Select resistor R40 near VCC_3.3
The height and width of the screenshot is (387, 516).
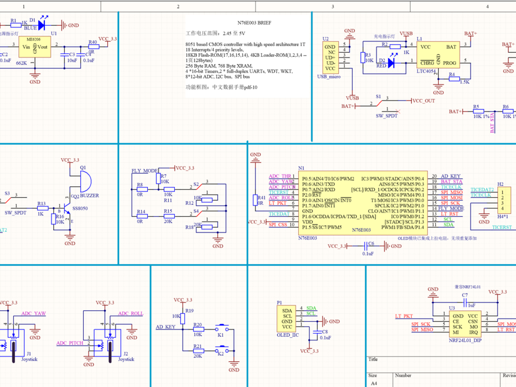coord(93,47)
